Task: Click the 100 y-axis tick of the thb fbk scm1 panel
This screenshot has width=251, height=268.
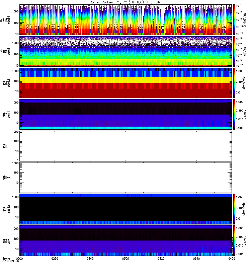Action: pyautogui.click(x=16, y=113)
